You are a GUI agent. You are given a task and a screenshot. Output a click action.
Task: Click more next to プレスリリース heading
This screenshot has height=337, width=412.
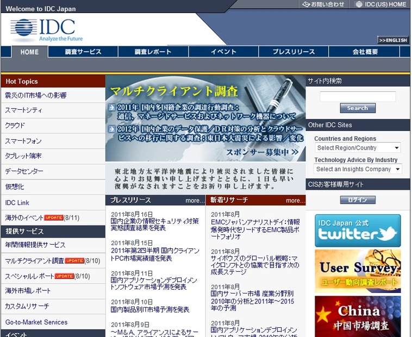(195, 201)
